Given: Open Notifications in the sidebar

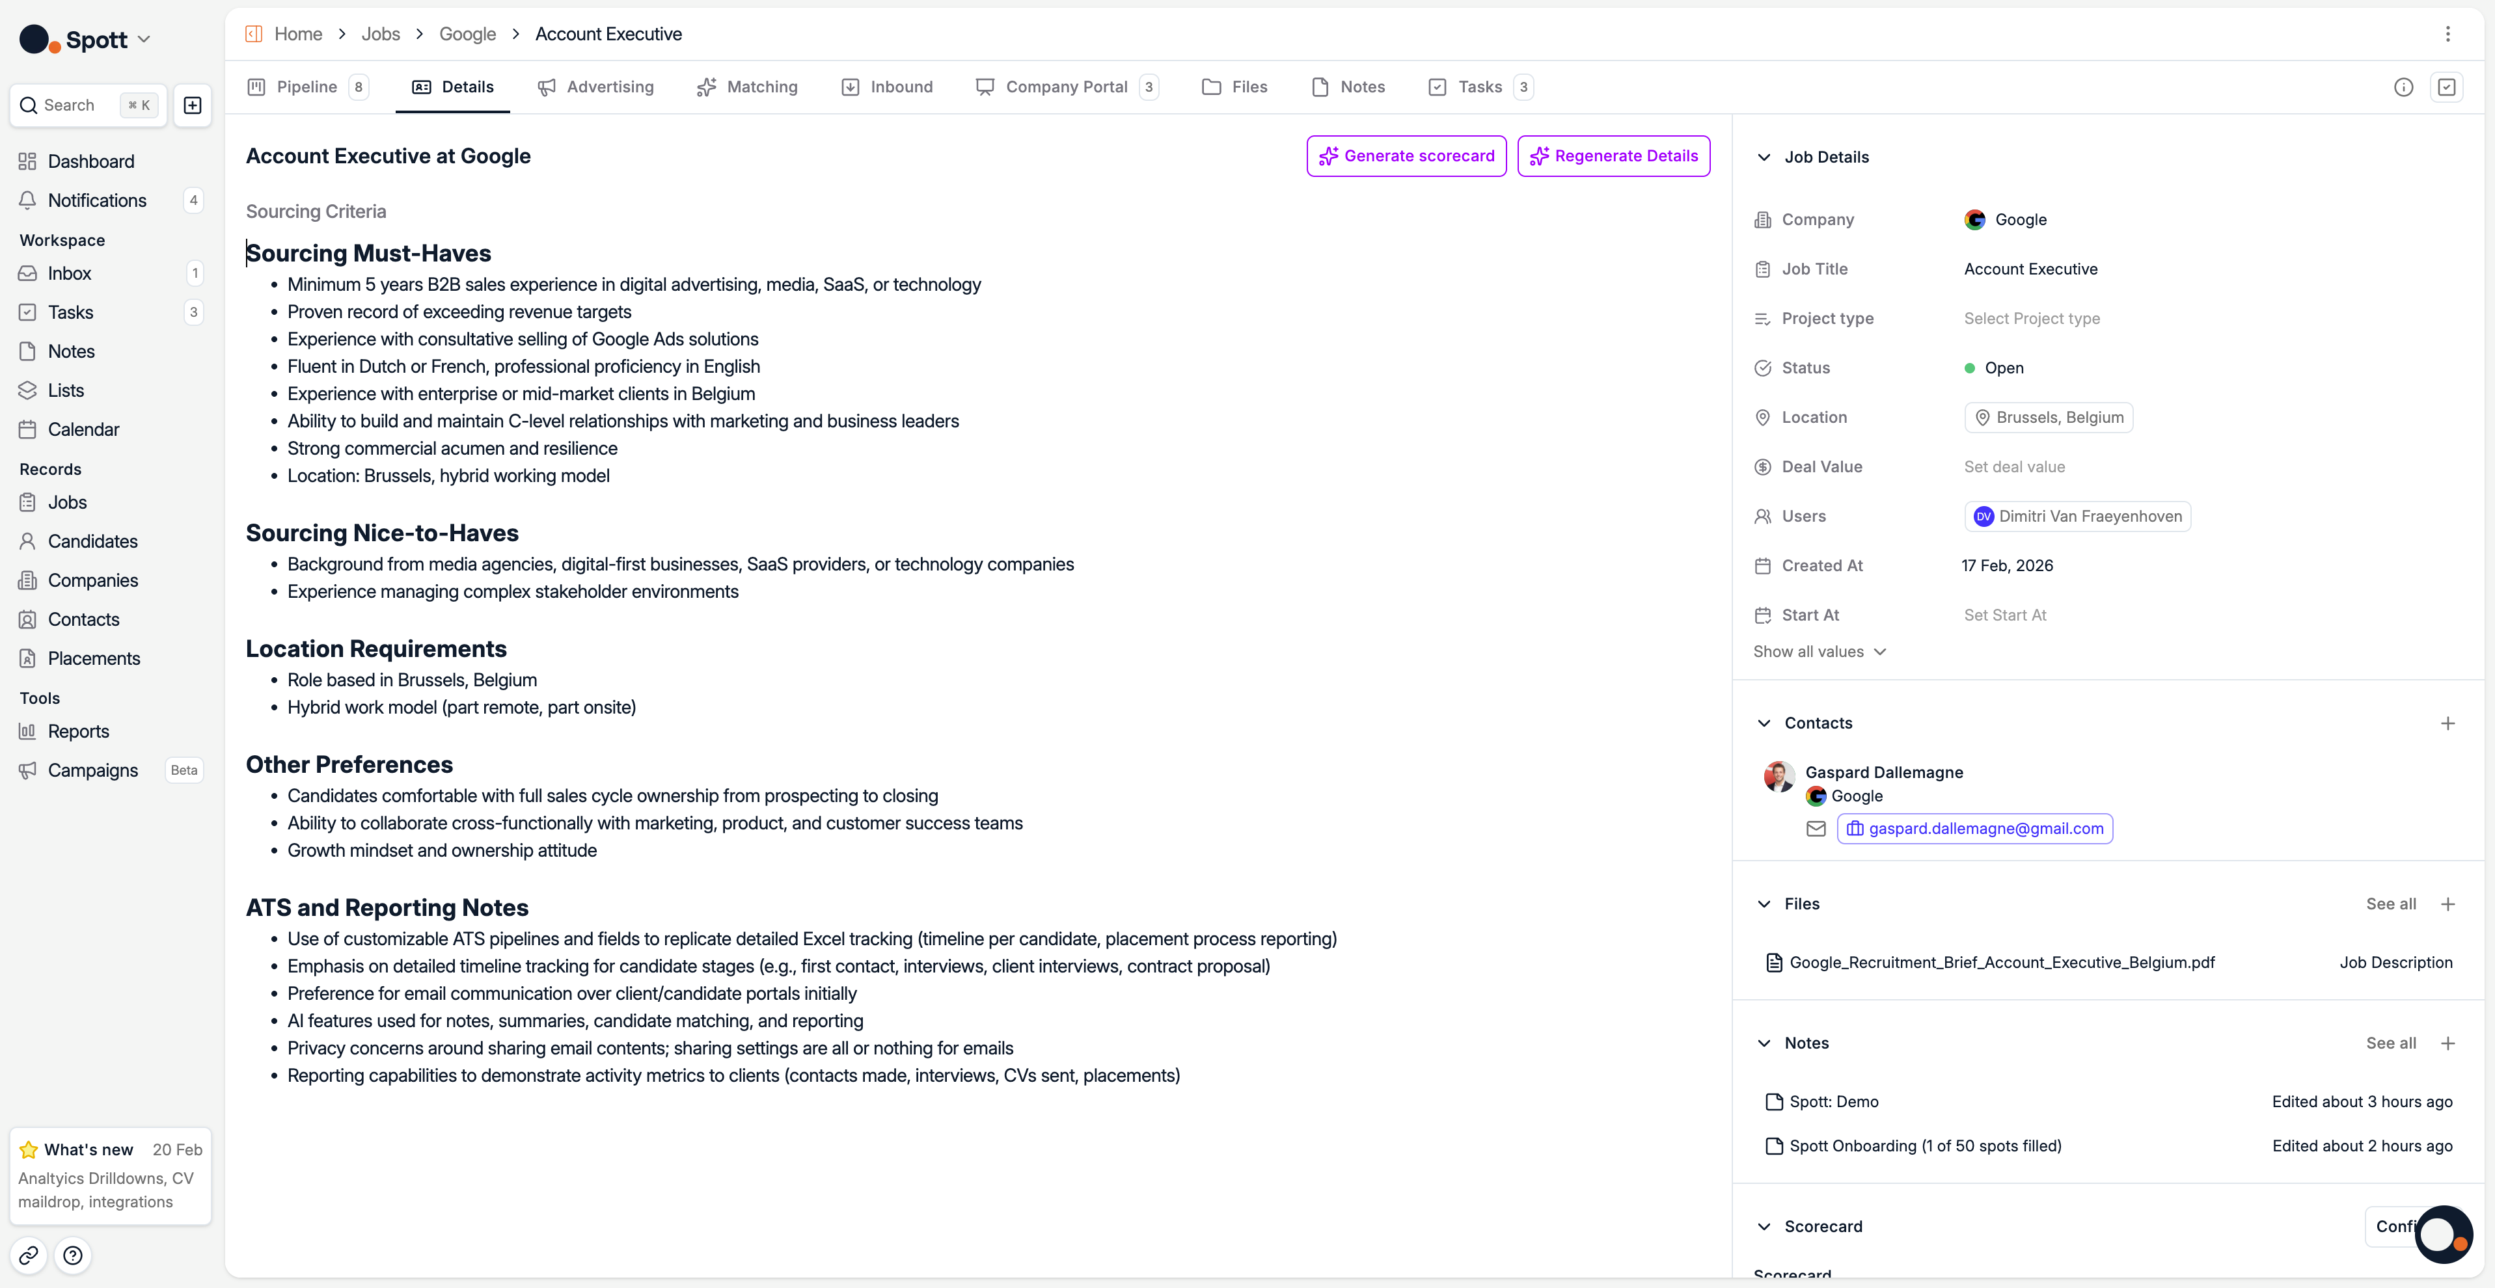Looking at the screenshot, I should click(x=97, y=200).
